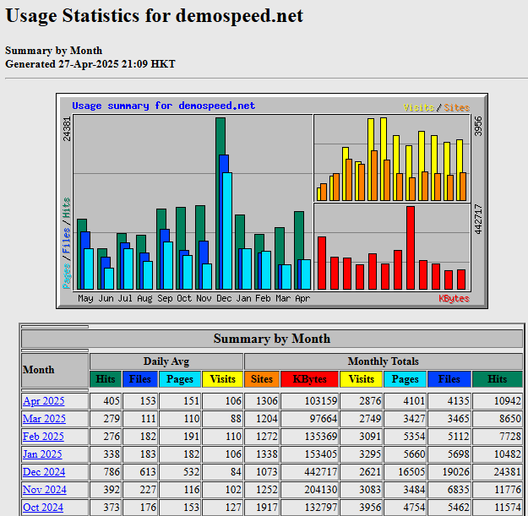Click the Usage Statistics for demospeed.net heading

[x=154, y=16]
